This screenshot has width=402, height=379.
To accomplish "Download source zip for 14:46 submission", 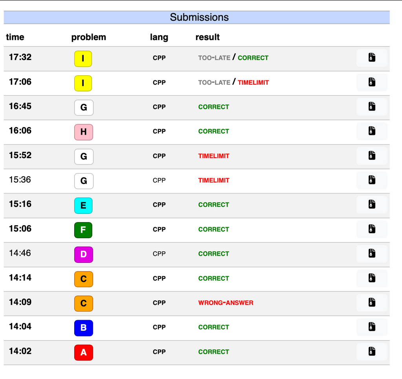I will [x=372, y=253].
